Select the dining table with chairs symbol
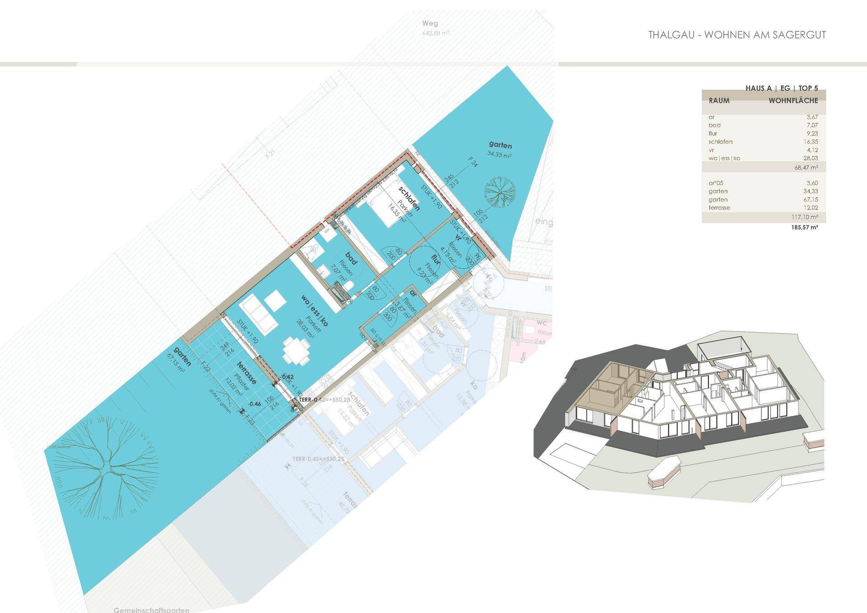Viewport: 867px width, 613px height. click(297, 352)
